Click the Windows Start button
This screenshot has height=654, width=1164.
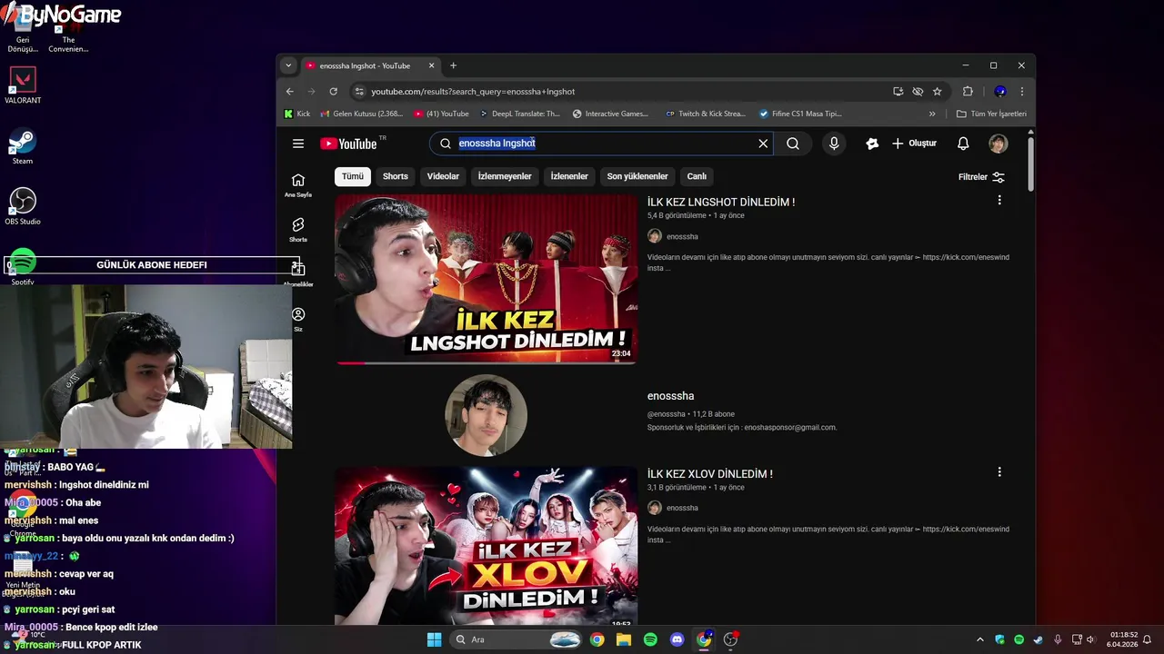434,639
